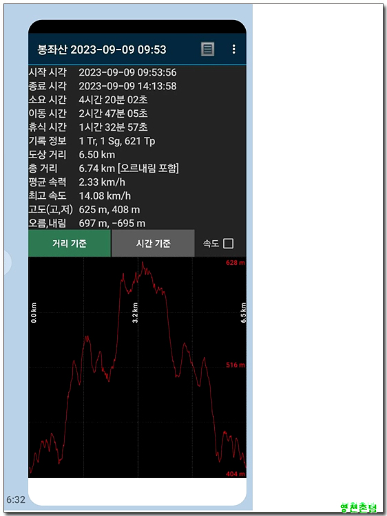
Task: Click the 오름,내림 label
Action: click(x=48, y=224)
